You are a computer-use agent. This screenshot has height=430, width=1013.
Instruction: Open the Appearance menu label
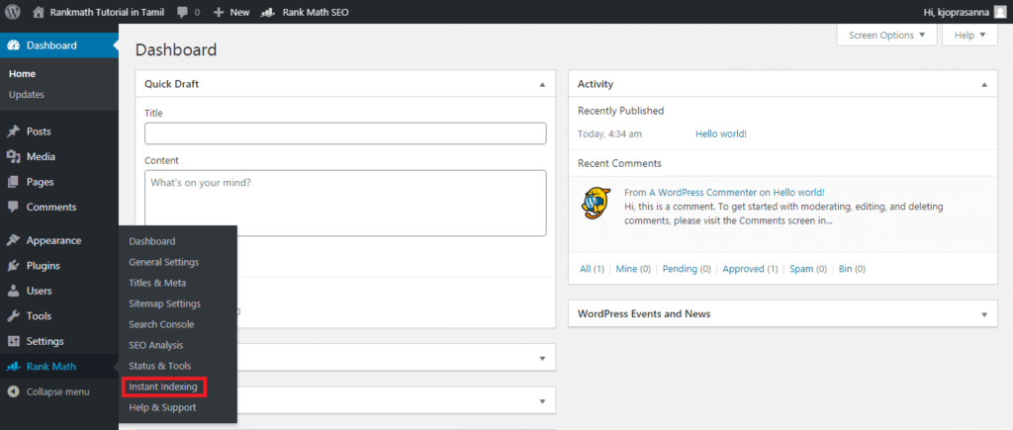point(53,241)
